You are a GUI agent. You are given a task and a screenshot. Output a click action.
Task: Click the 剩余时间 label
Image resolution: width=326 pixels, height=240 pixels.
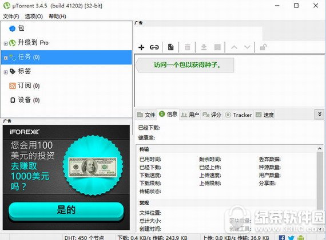[210, 160]
